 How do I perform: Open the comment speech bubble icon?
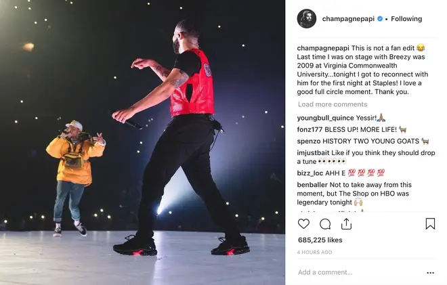[x=325, y=224]
